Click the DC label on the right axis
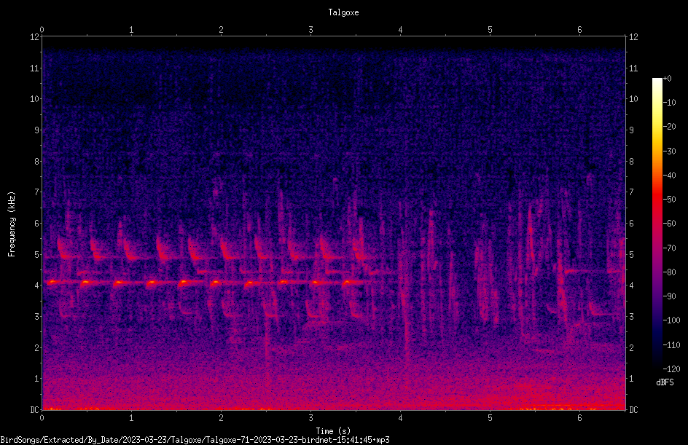 (x=633, y=409)
